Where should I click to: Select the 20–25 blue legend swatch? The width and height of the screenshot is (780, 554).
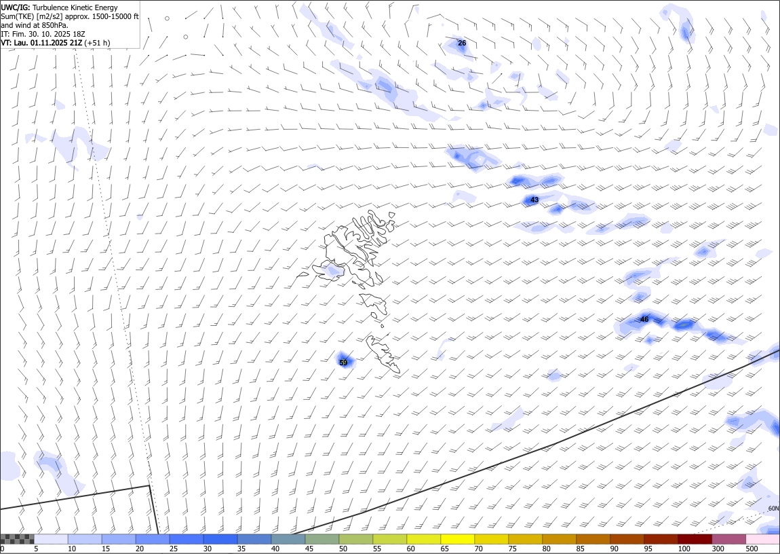tap(153, 539)
